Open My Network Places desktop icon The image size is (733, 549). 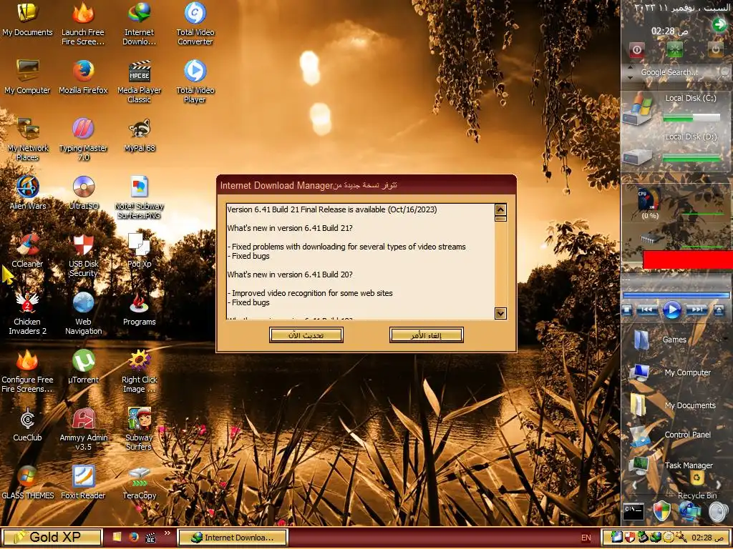pos(27,140)
